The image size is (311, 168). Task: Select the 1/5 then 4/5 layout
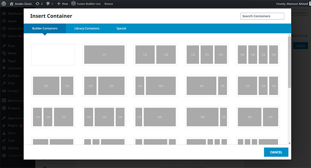coord(155,117)
